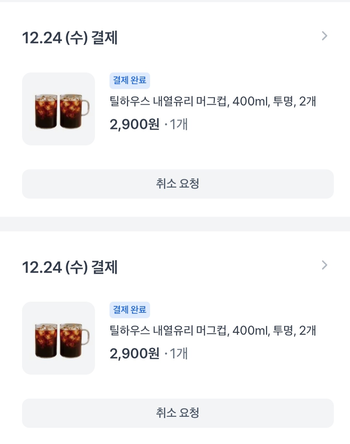
Task: Click the first 12.24 (수) 결제 header
Action: pyautogui.click(x=70, y=38)
